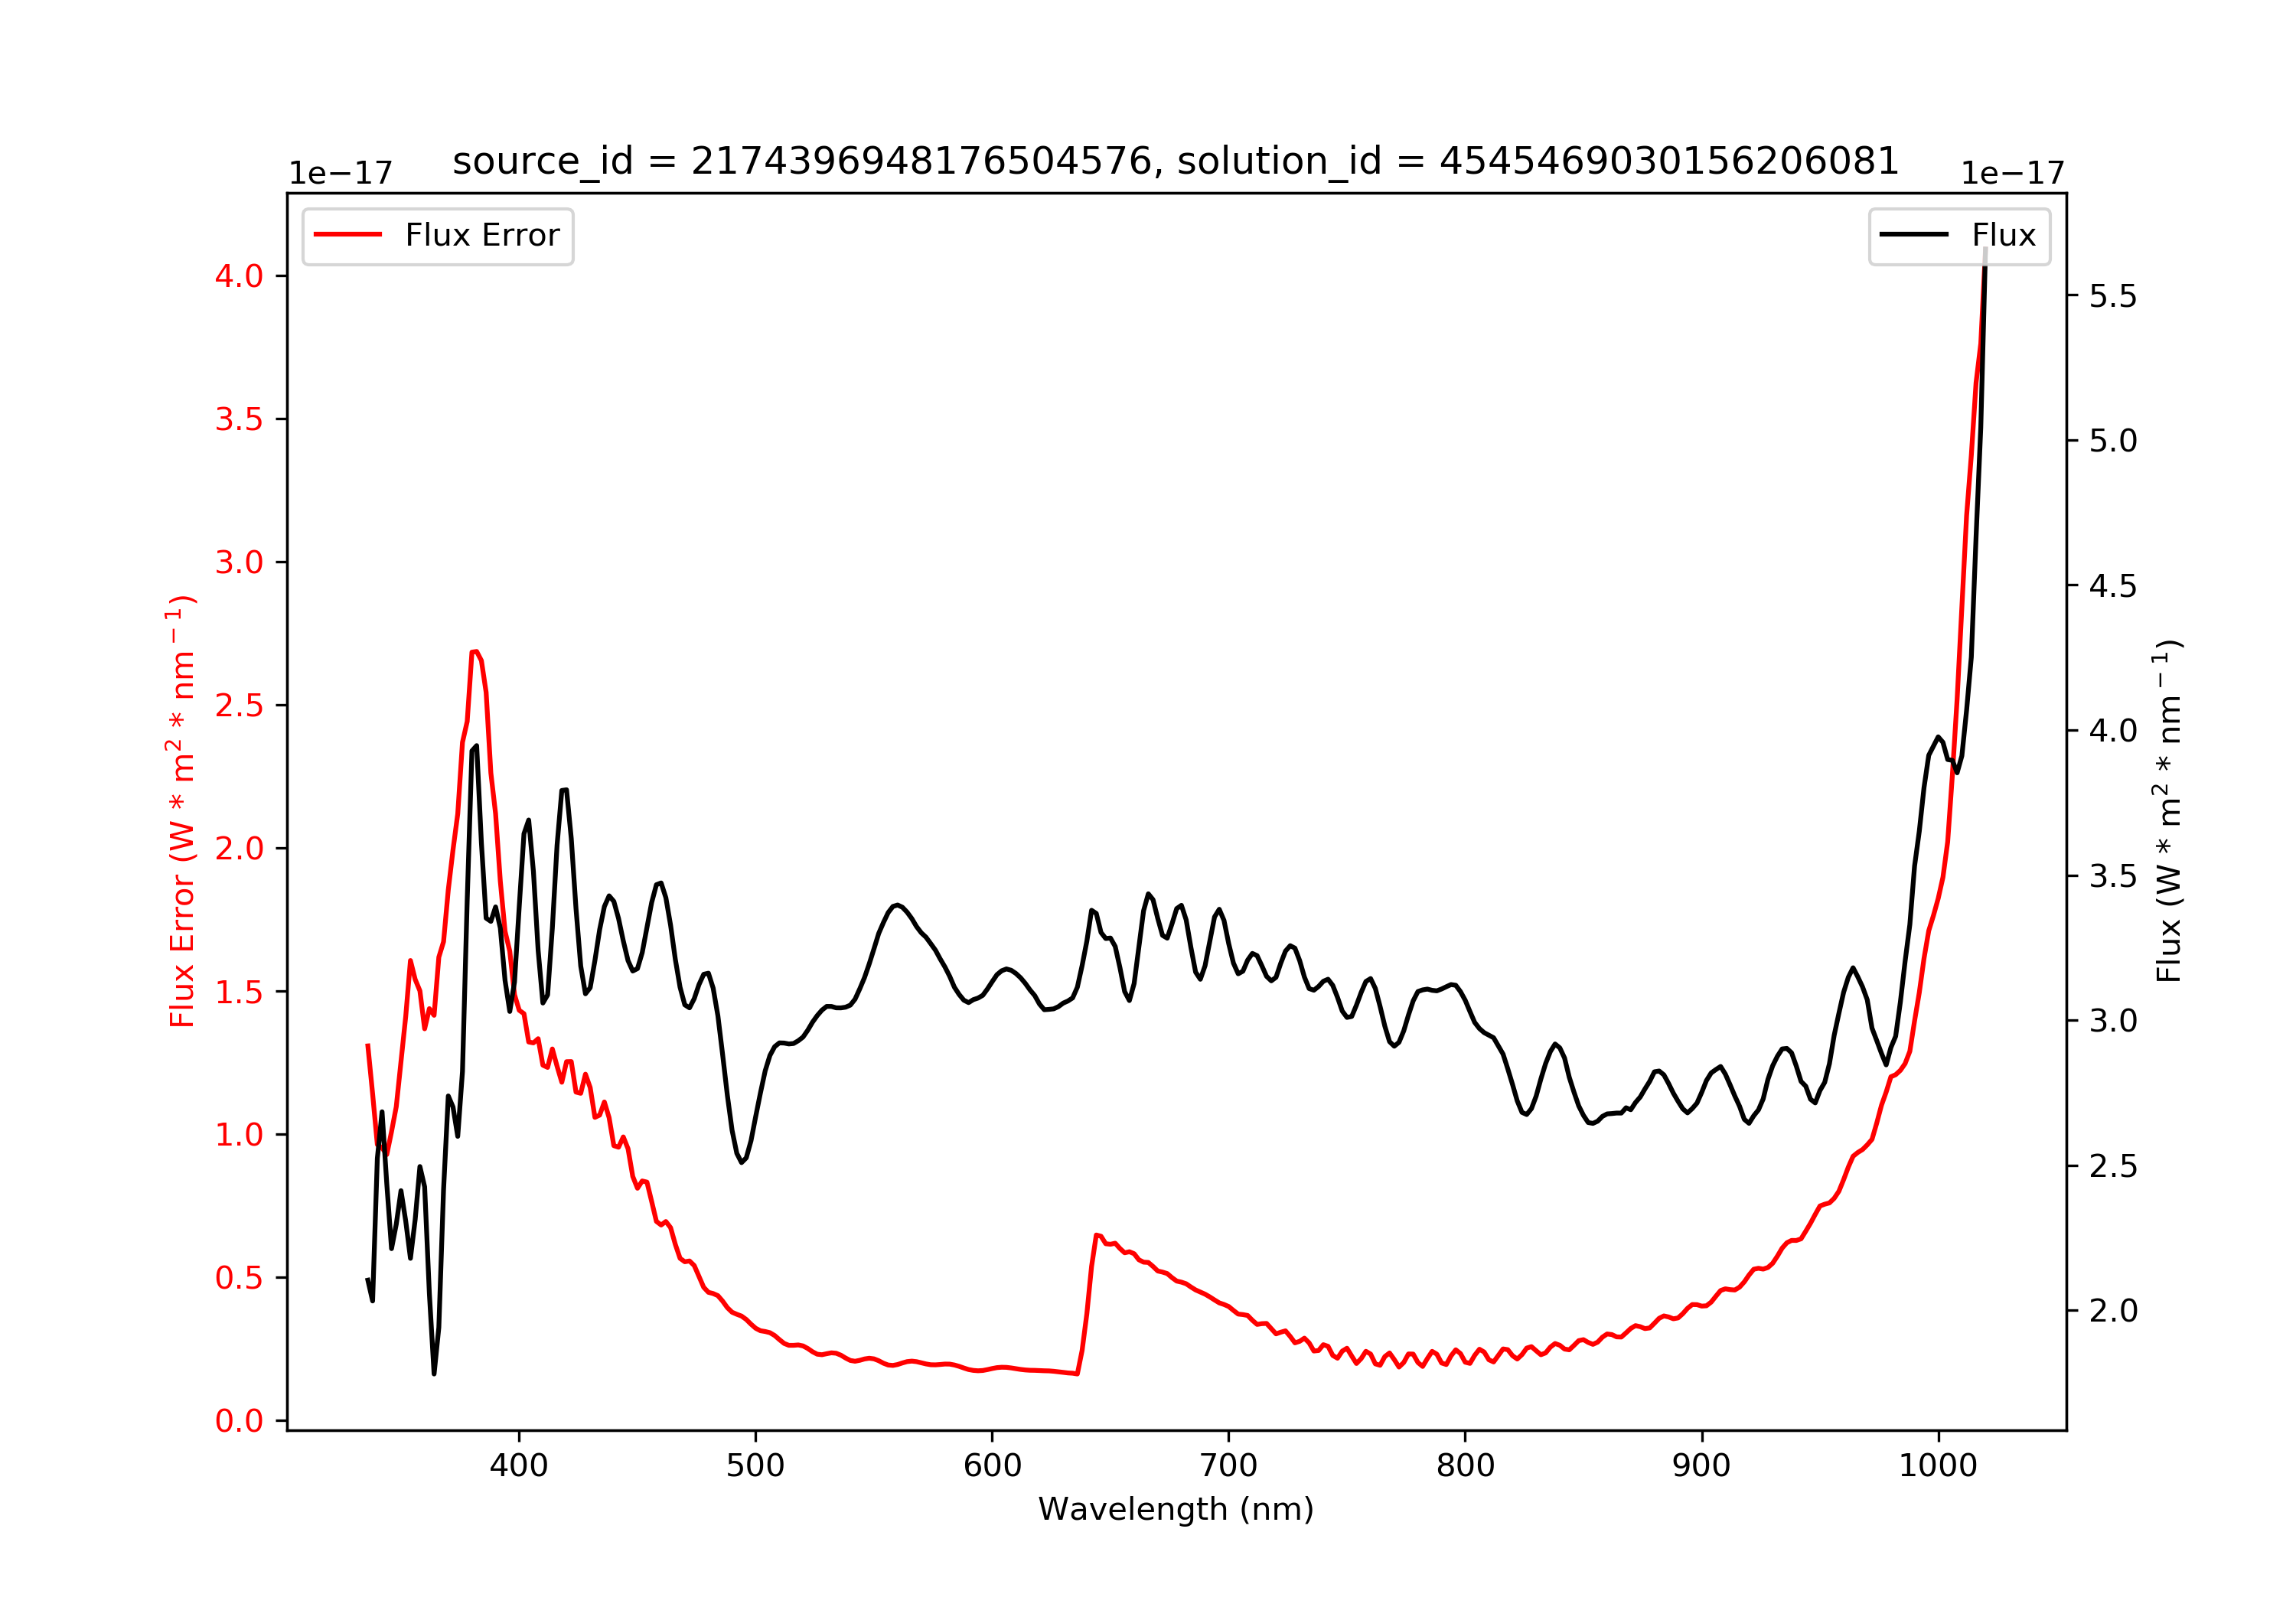Click the red Flux Error legend line
Image resolution: width=2296 pixels, height=1607 pixels.
tap(348, 235)
